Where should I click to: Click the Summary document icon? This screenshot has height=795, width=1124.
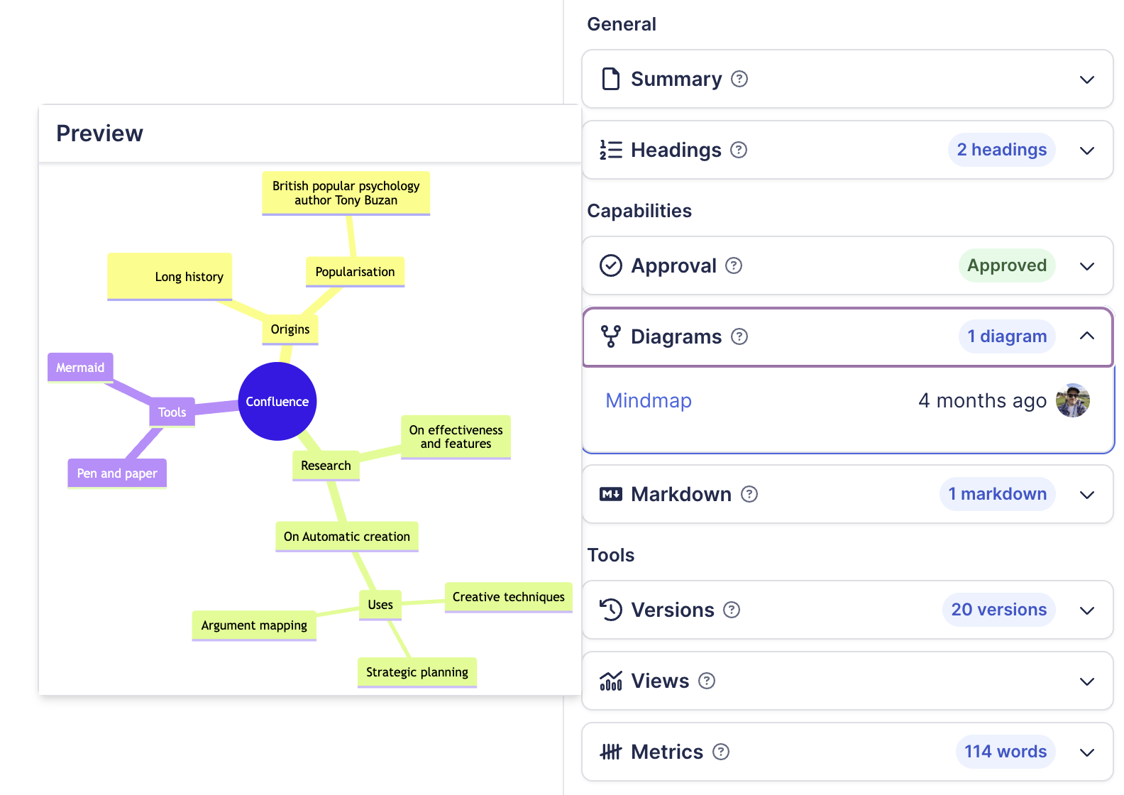pos(610,79)
